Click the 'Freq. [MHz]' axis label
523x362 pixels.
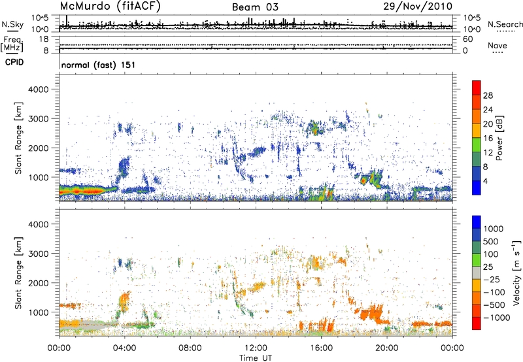[x=12, y=44]
